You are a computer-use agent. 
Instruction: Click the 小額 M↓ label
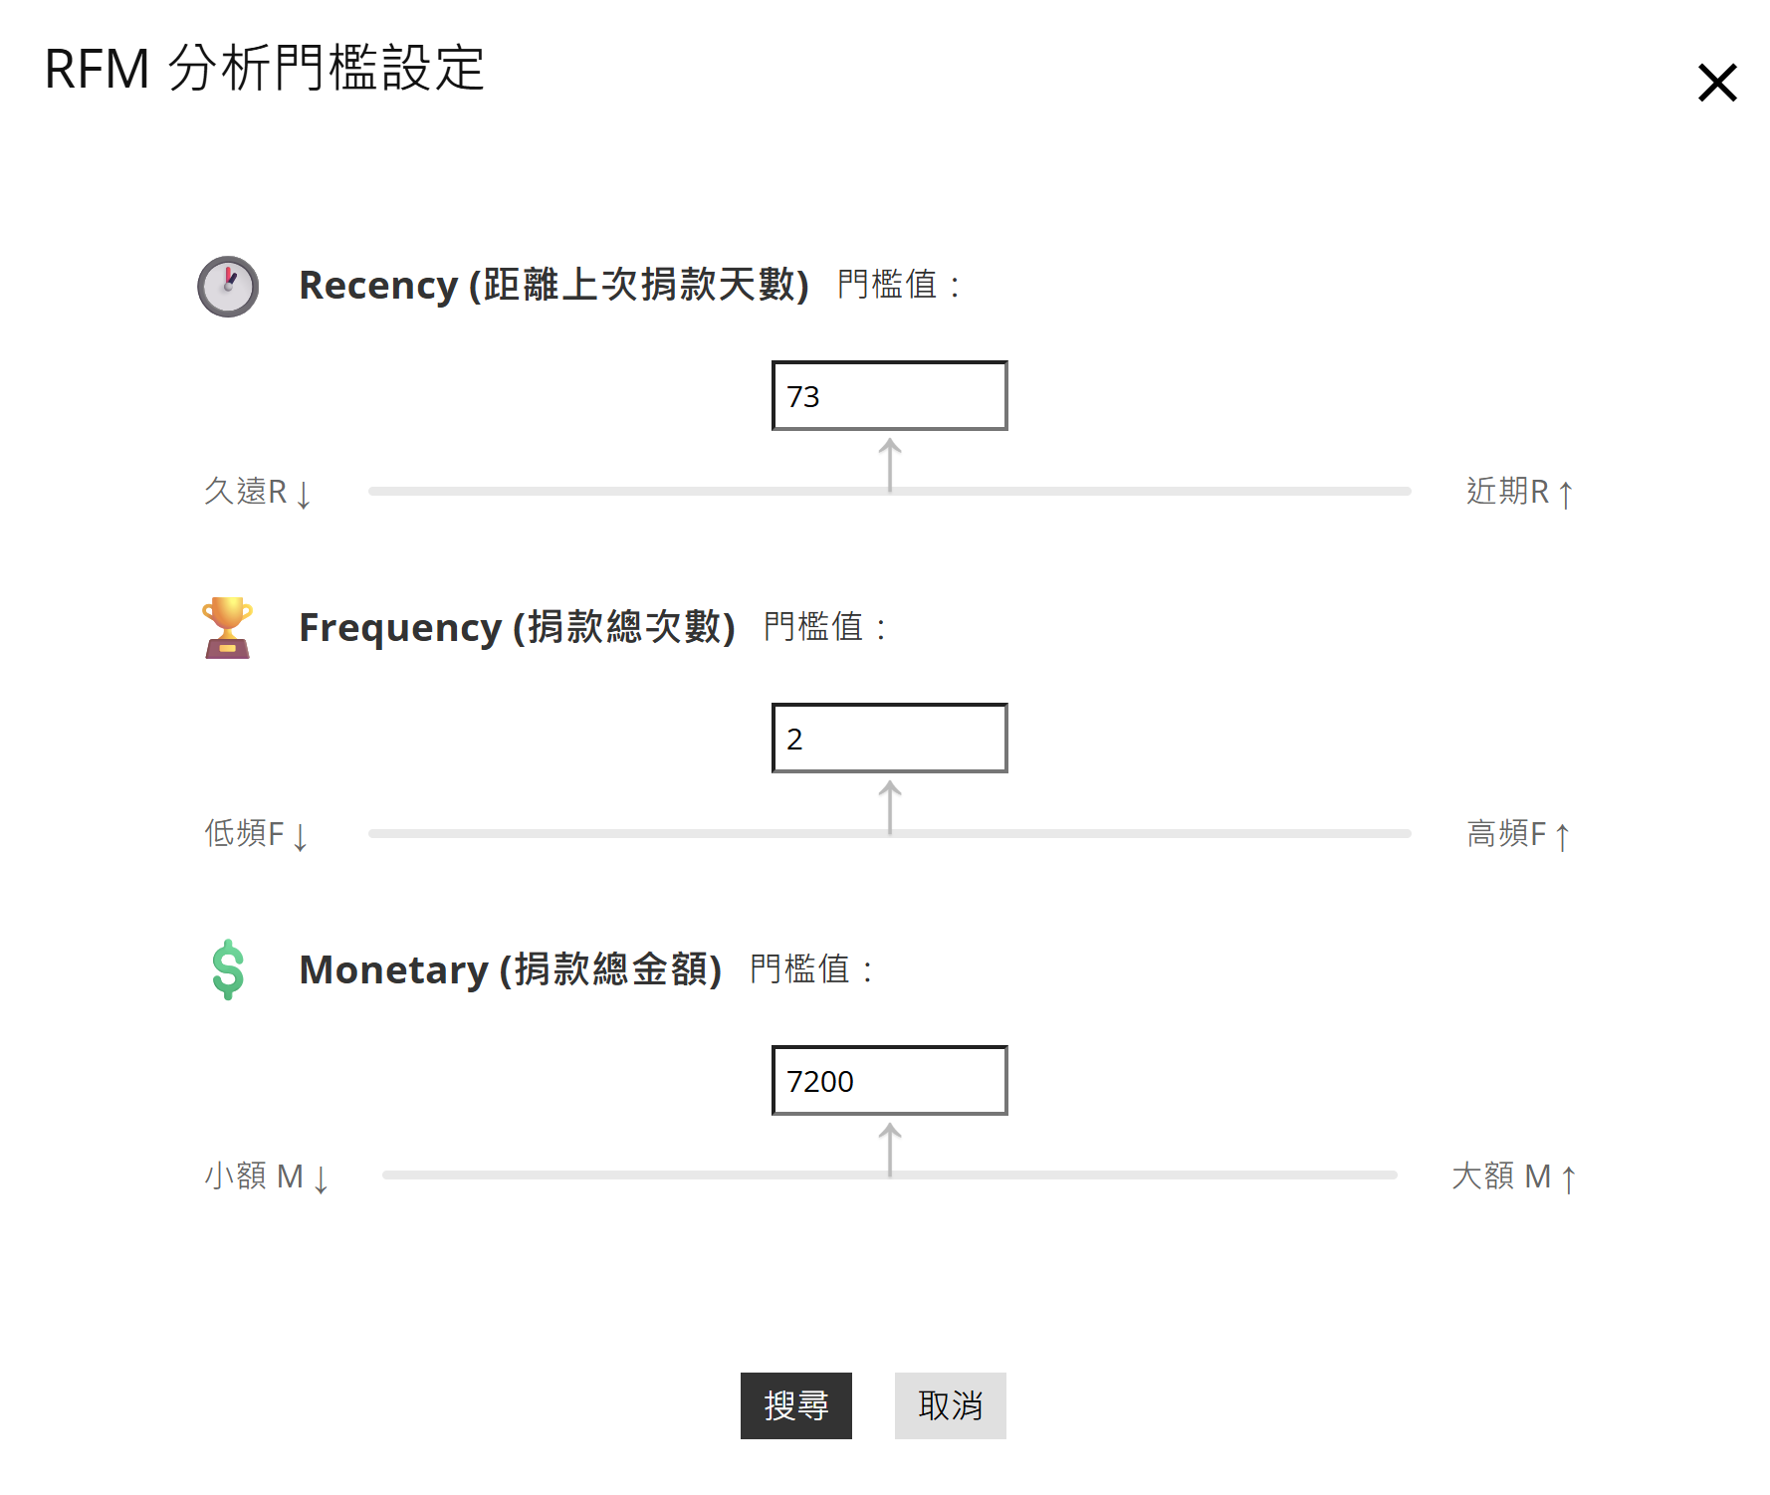(266, 1176)
